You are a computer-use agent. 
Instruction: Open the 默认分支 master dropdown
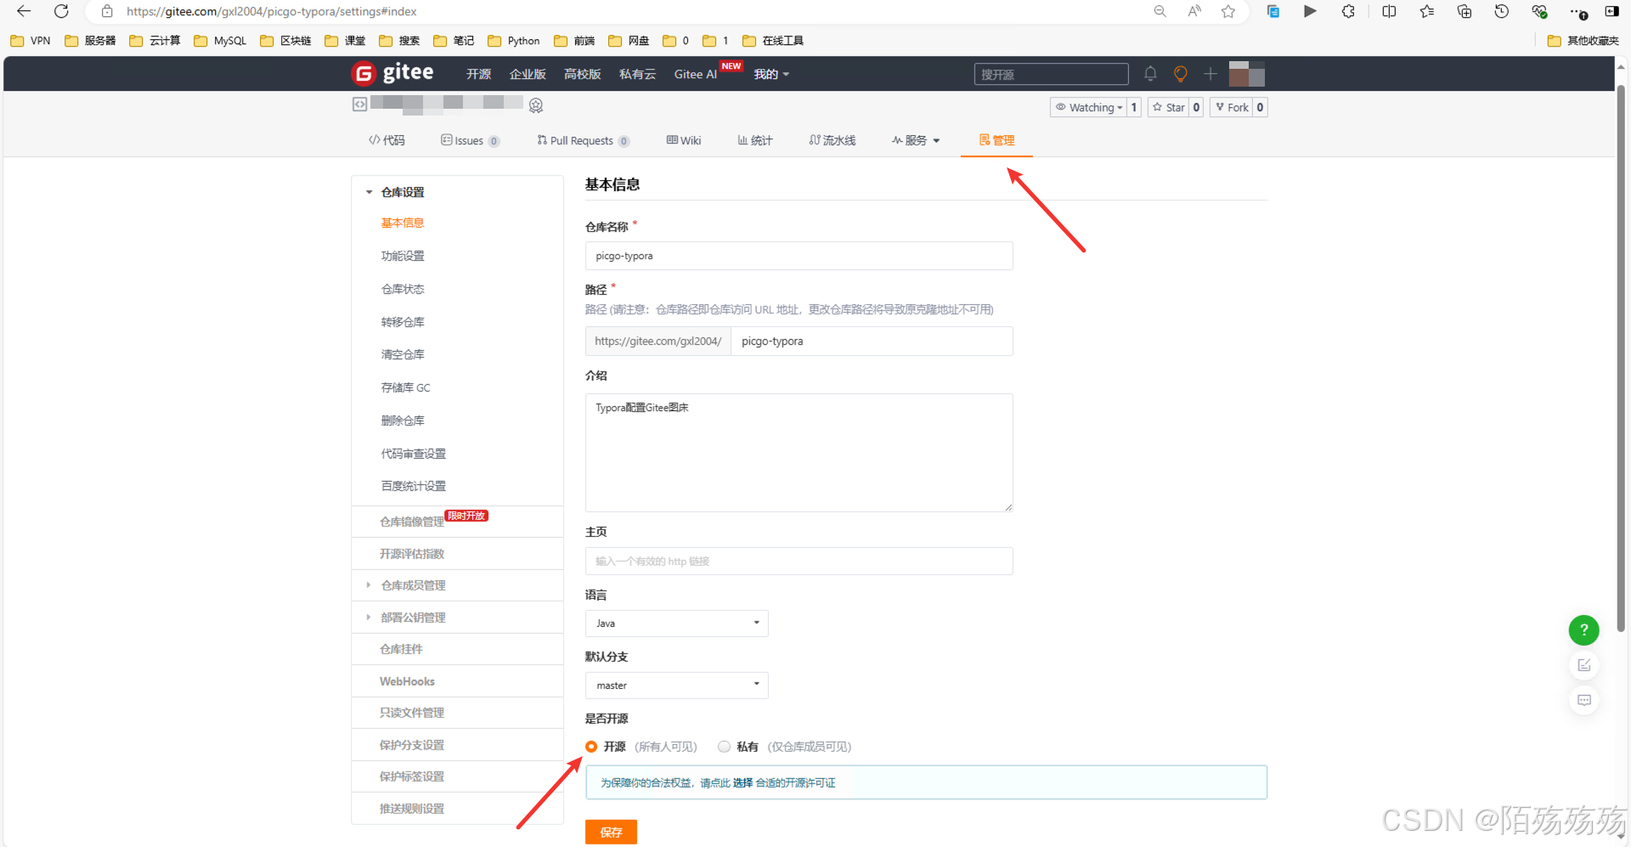[x=677, y=686]
